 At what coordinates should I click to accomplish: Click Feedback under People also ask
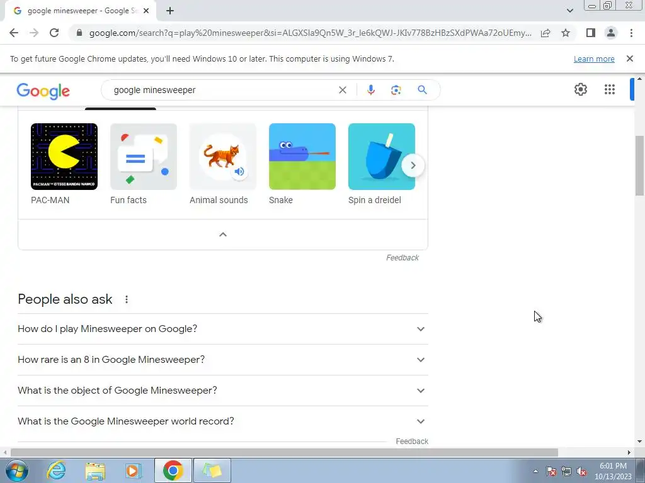[x=412, y=441]
